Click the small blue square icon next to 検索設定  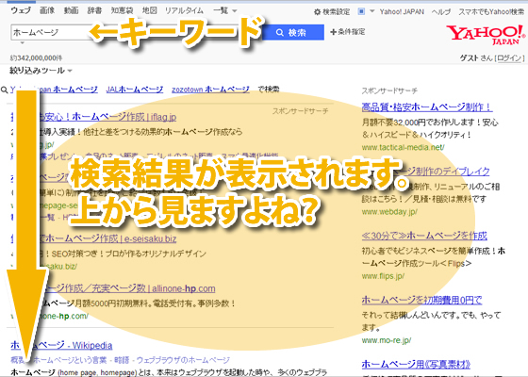pos(361,11)
